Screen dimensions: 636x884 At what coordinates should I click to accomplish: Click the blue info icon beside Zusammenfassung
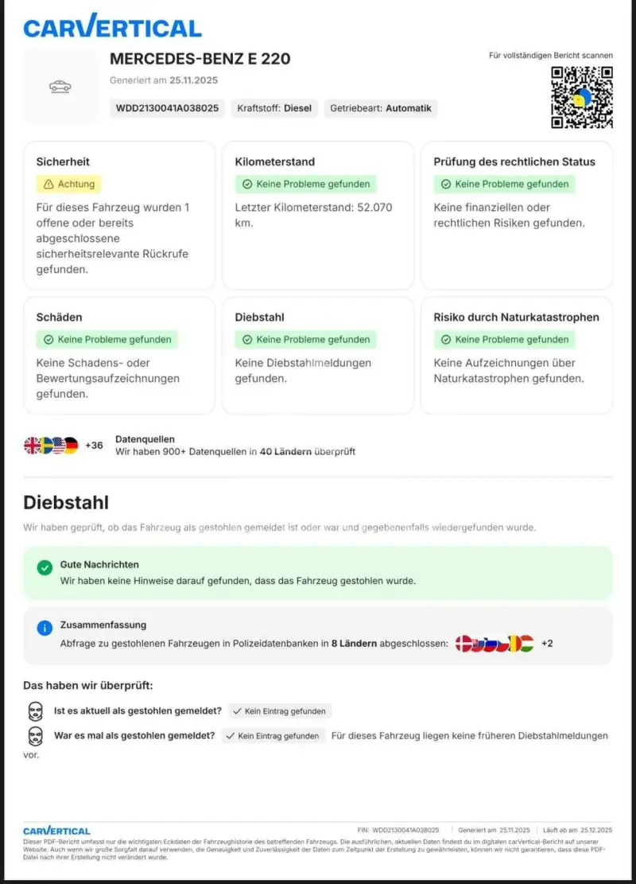[45, 628]
